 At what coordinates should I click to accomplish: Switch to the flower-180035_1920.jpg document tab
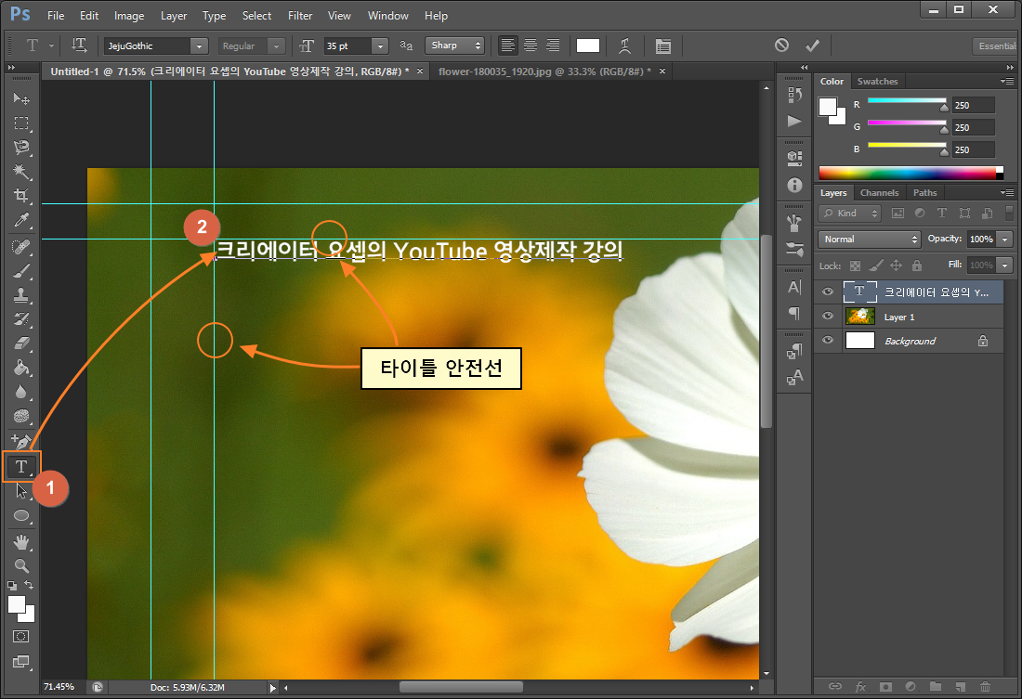coord(544,71)
